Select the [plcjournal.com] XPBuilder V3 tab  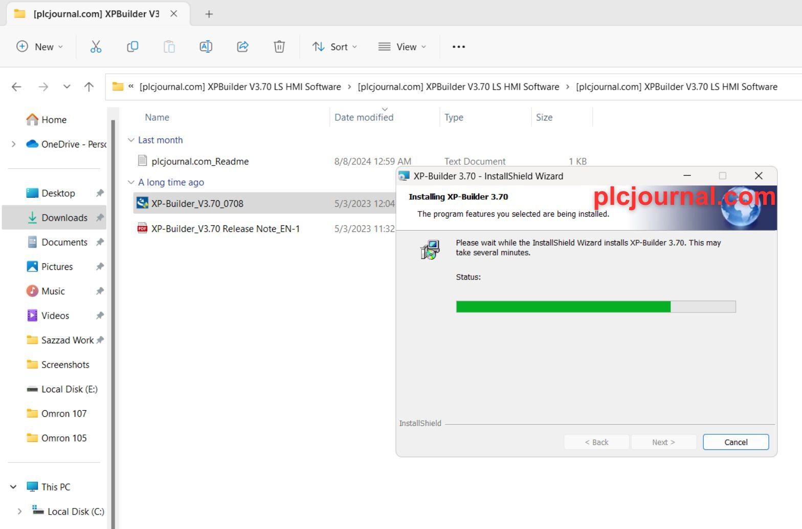[x=95, y=14]
